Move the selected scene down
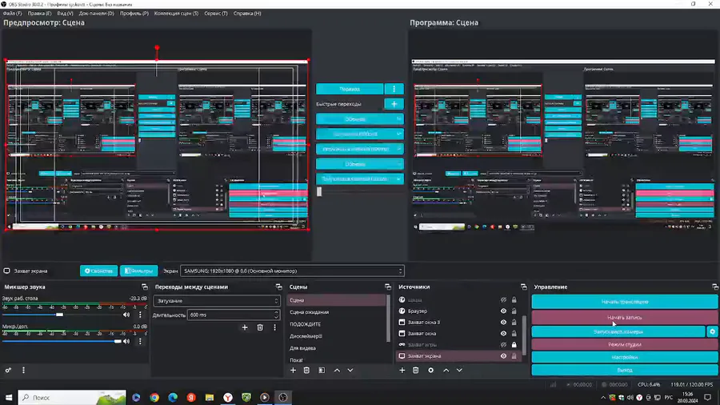Viewport: 720px width, 405px height. (x=350, y=370)
